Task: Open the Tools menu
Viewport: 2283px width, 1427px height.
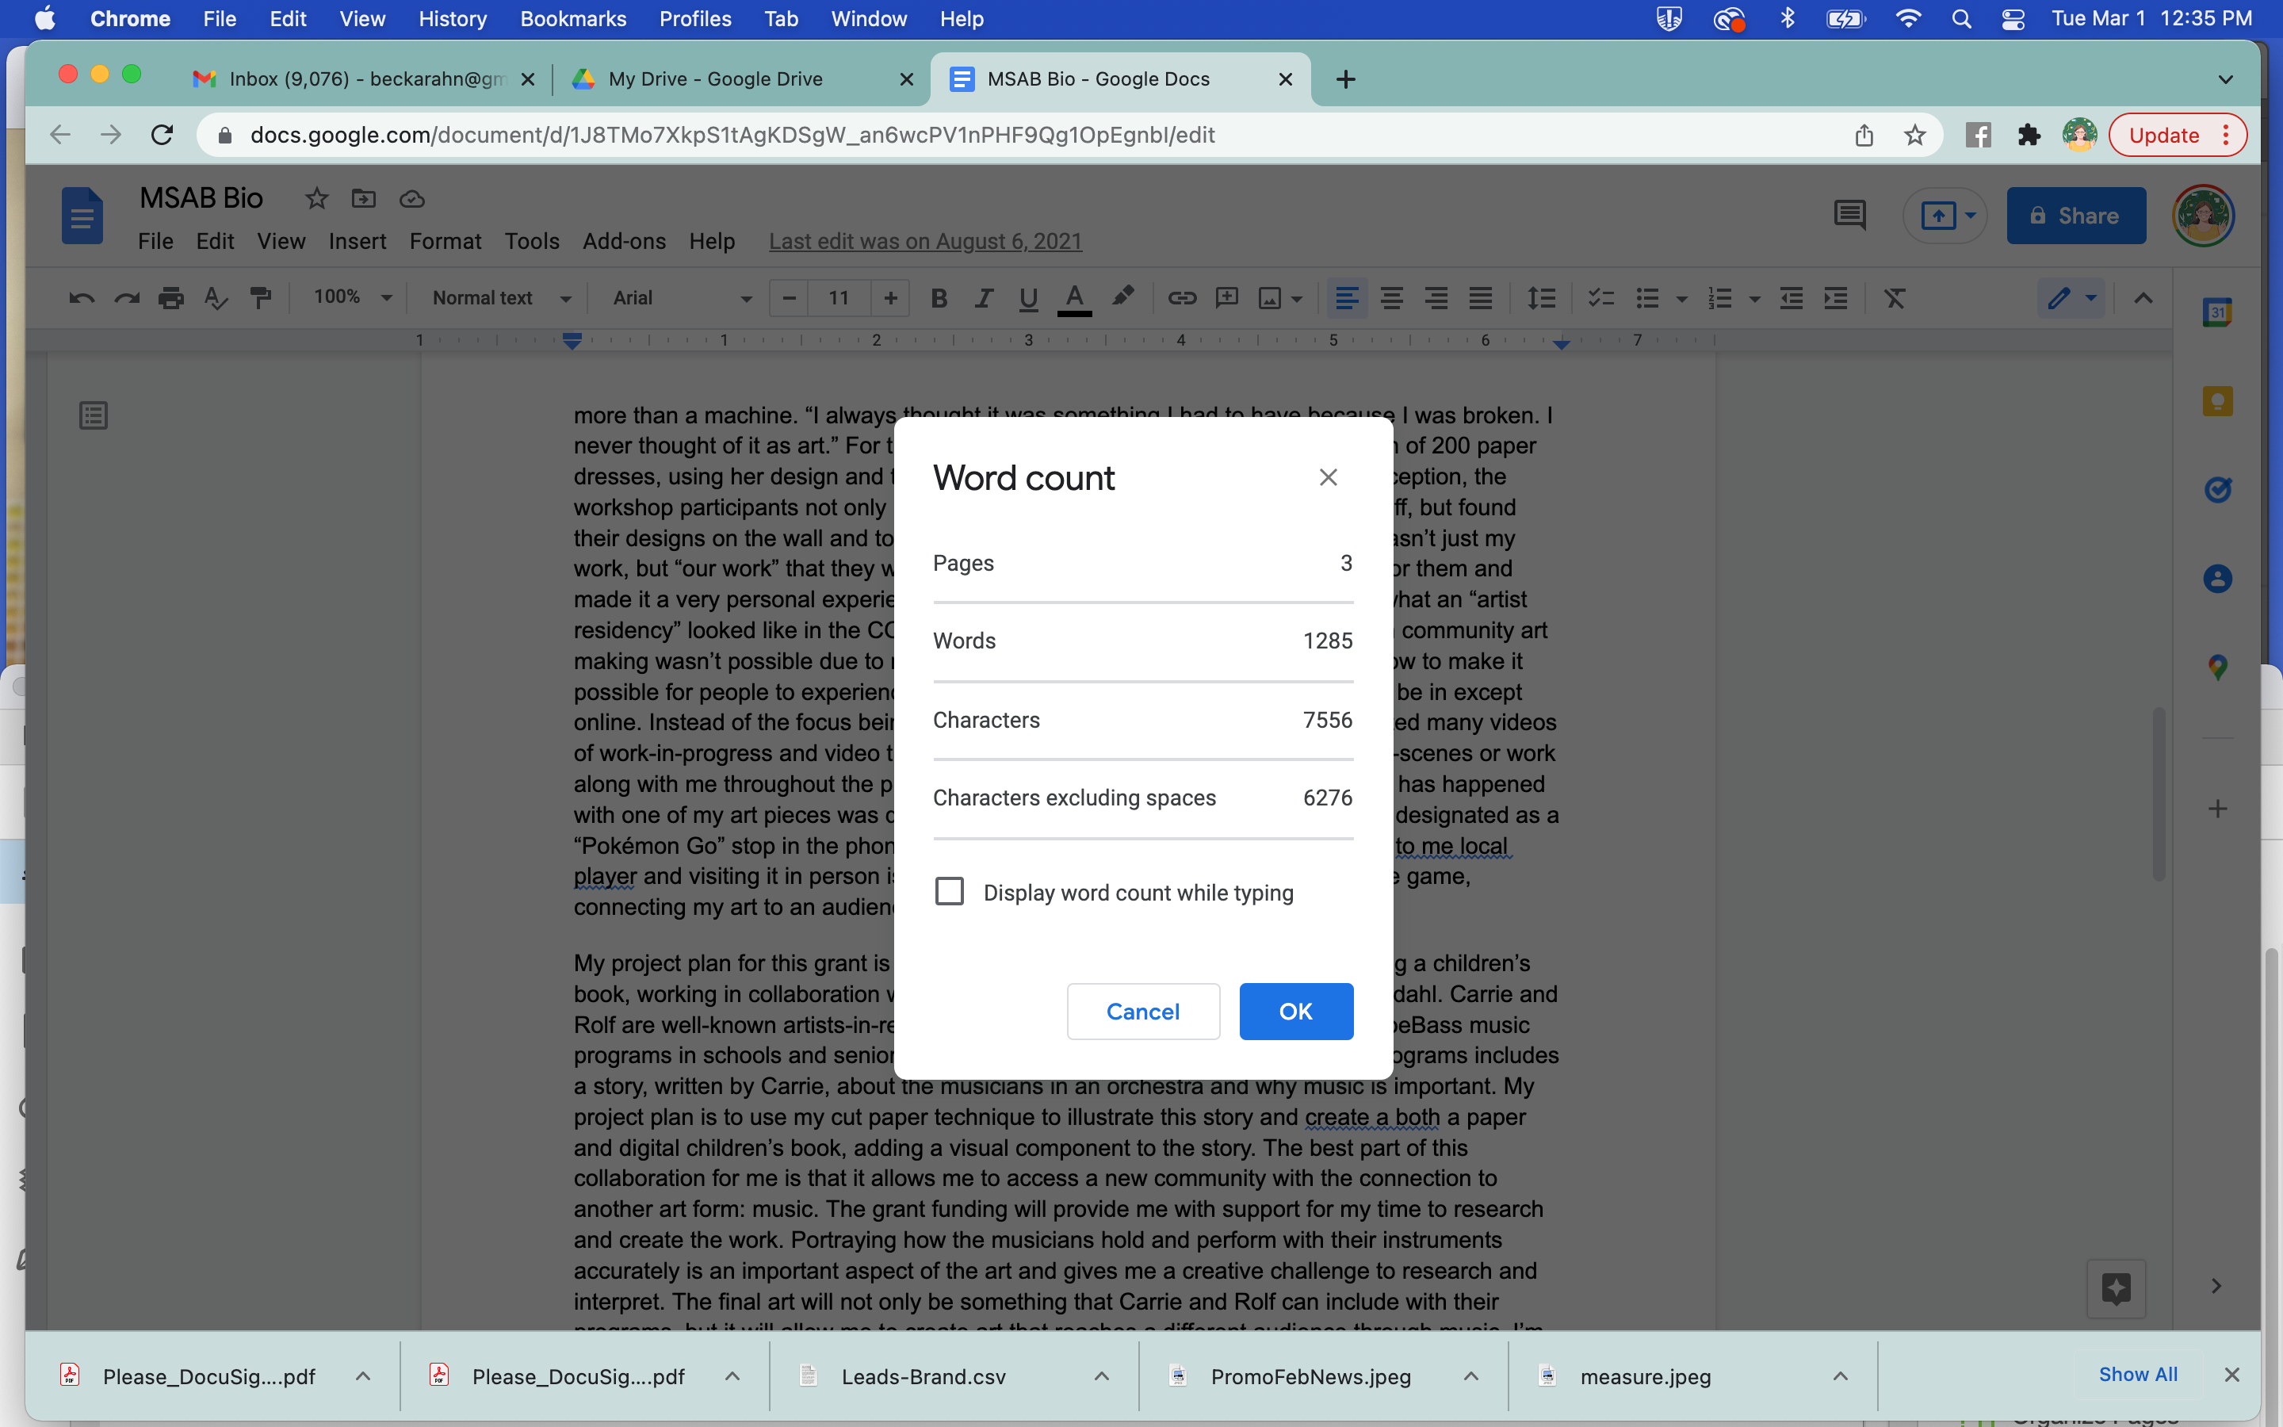Action: point(532,242)
